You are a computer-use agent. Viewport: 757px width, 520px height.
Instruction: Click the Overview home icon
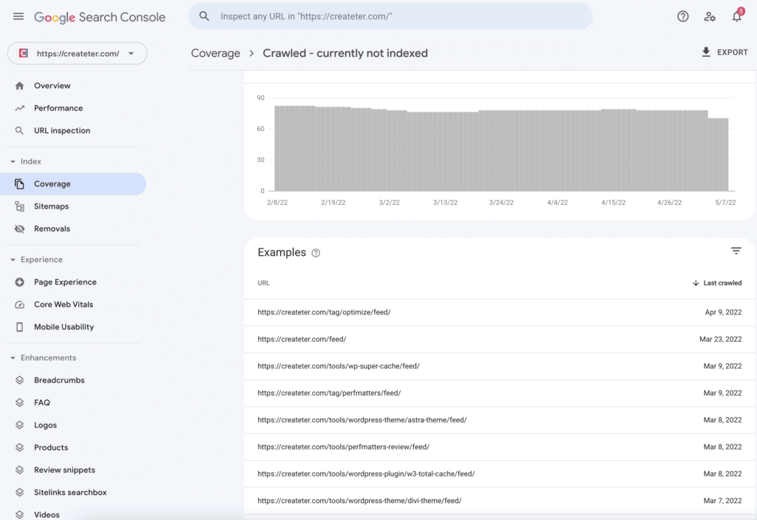(x=19, y=86)
